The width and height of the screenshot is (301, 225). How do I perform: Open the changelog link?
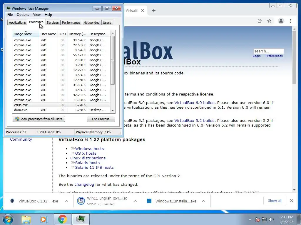[84, 185]
